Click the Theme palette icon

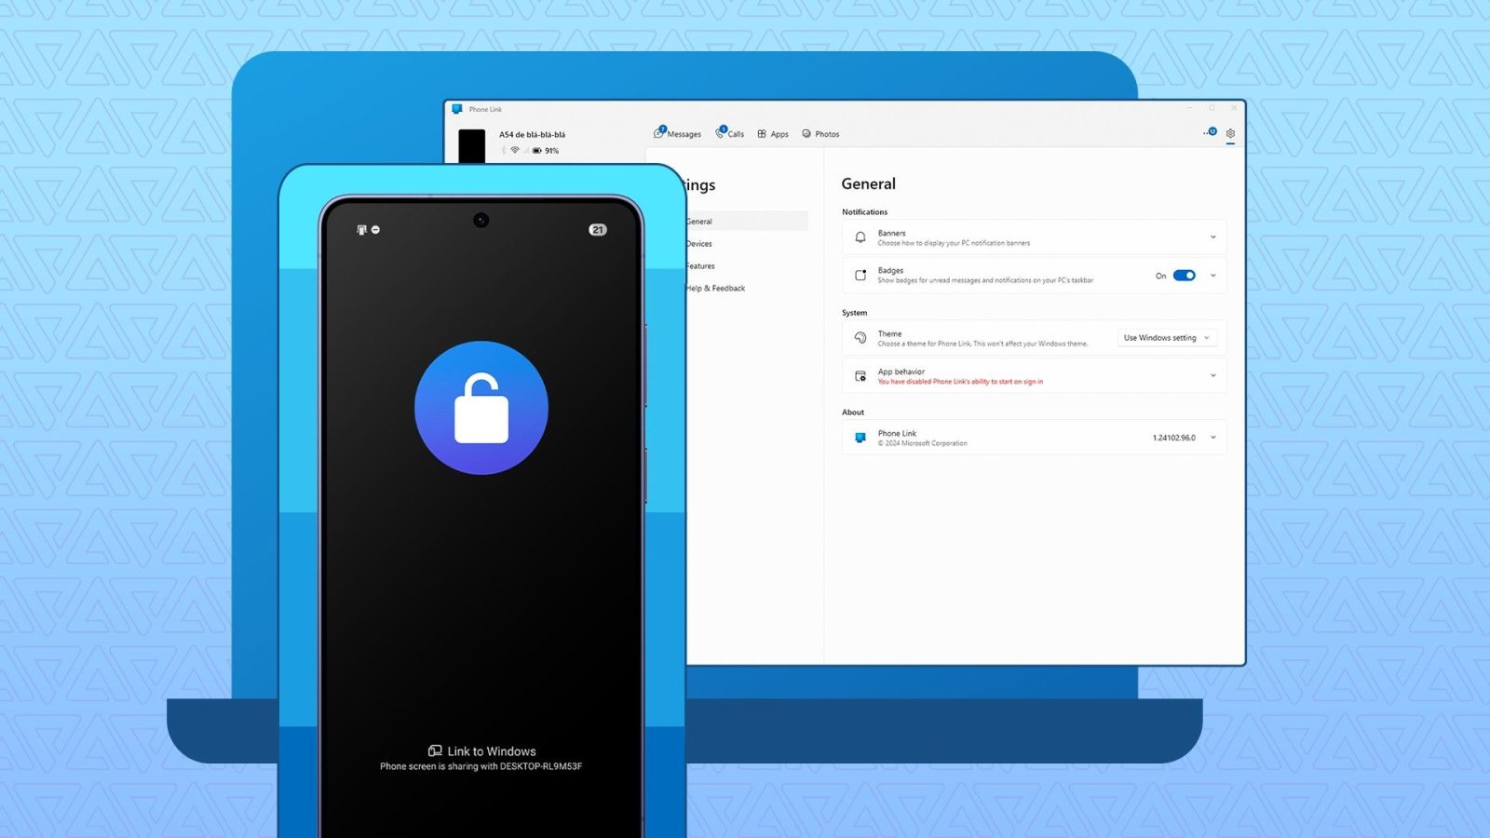pos(860,338)
